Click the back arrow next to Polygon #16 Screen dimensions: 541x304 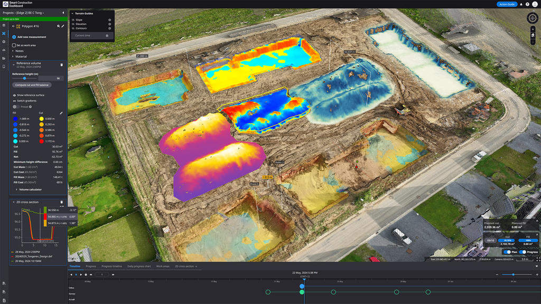(13, 26)
